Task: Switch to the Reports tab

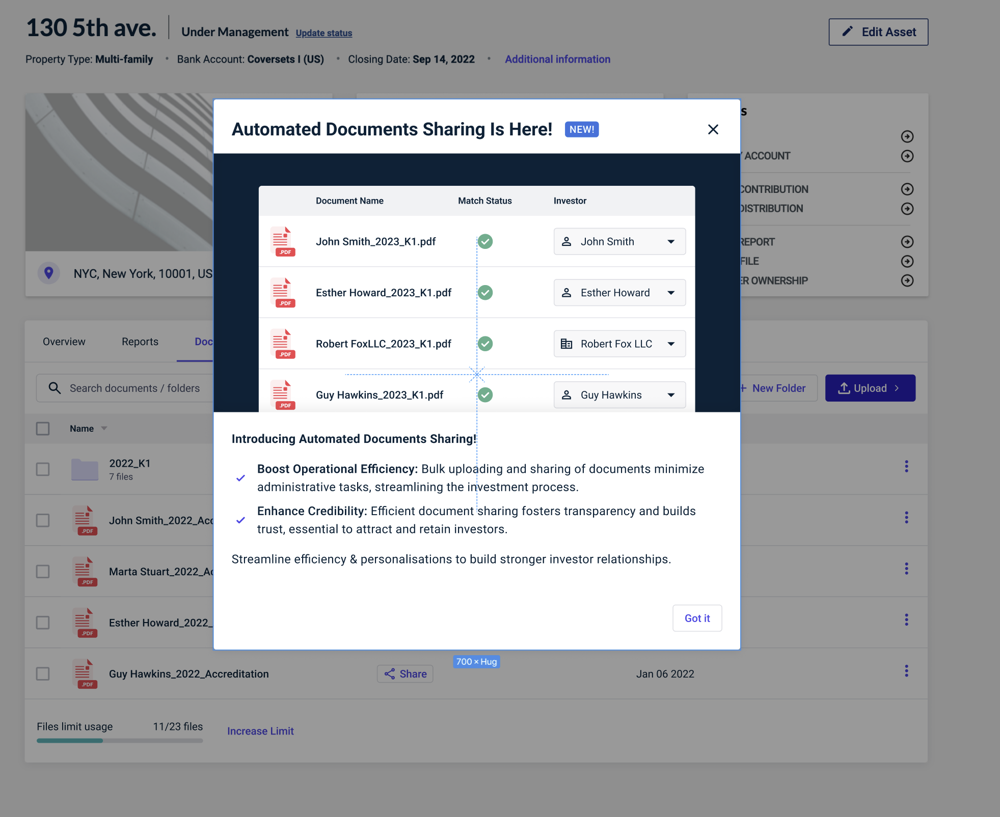Action: pos(140,342)
